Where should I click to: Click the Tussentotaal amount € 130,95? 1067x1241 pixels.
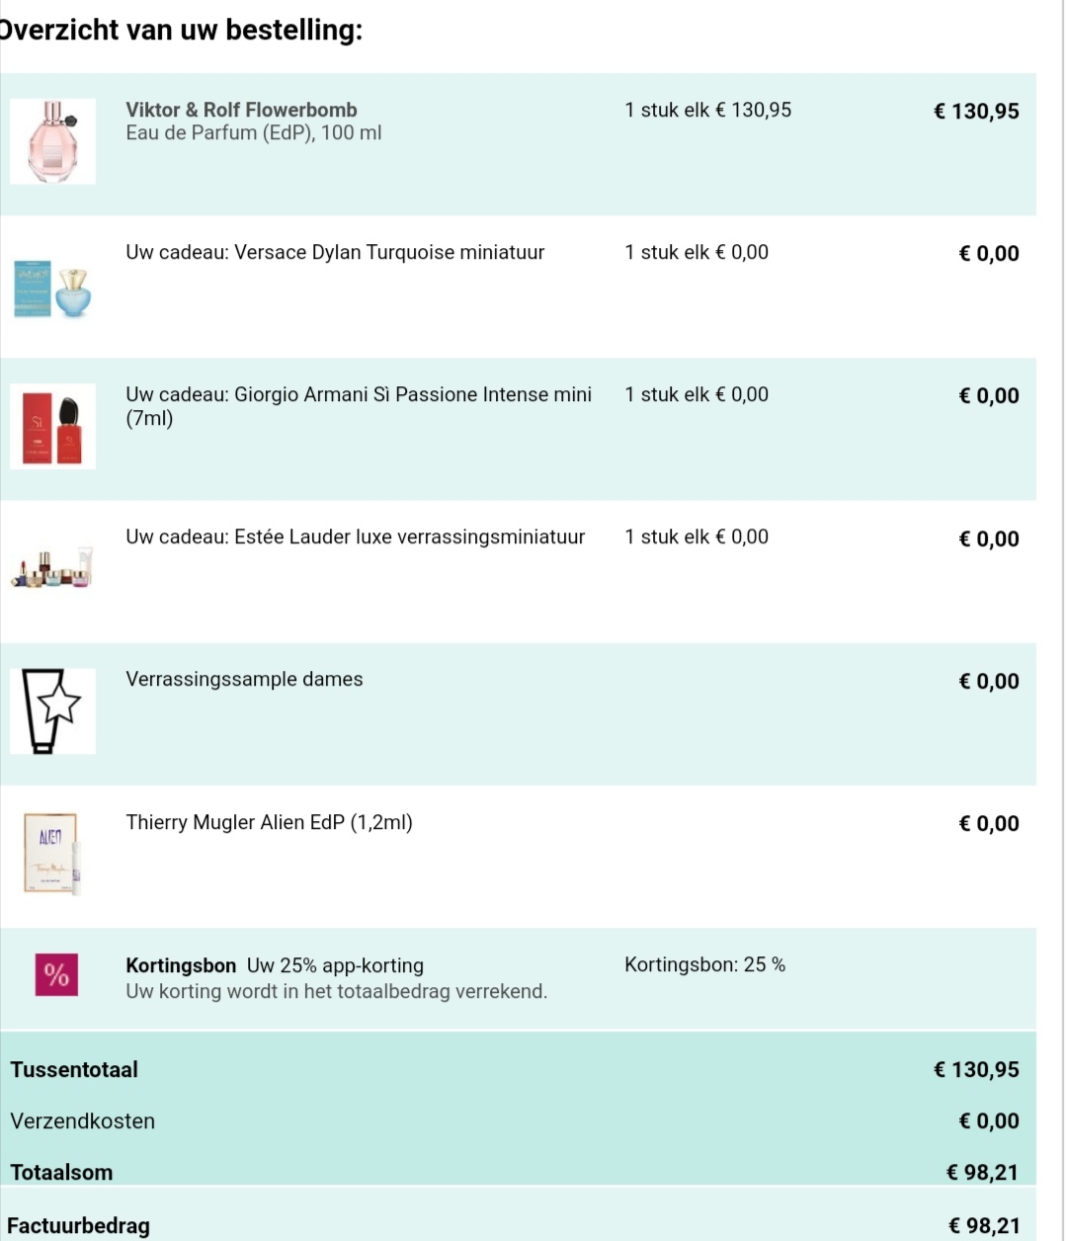(x=976, y=1069)
